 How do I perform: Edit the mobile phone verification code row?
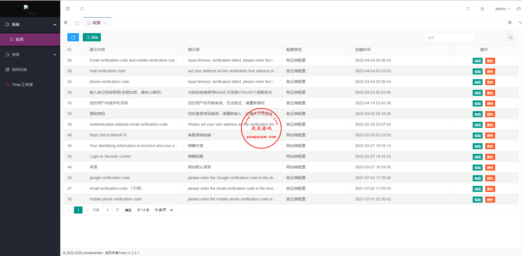(x=478, y=200)
